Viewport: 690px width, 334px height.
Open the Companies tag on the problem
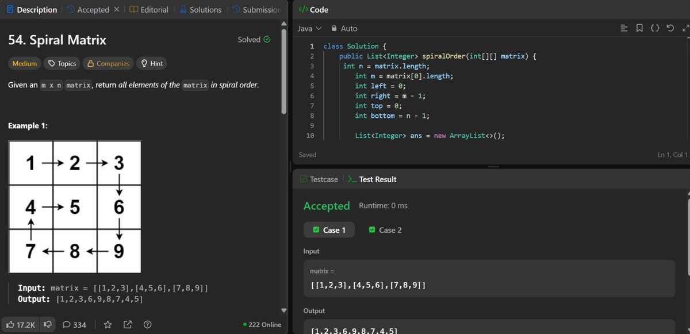tap(108, 63)
